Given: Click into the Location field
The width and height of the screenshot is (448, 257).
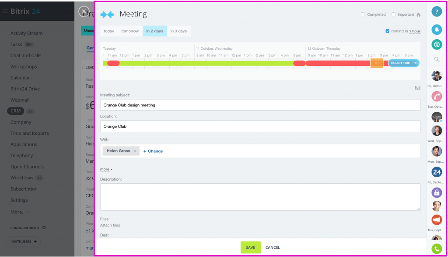Looking at the screenshot, I should [x=260, y=126].
